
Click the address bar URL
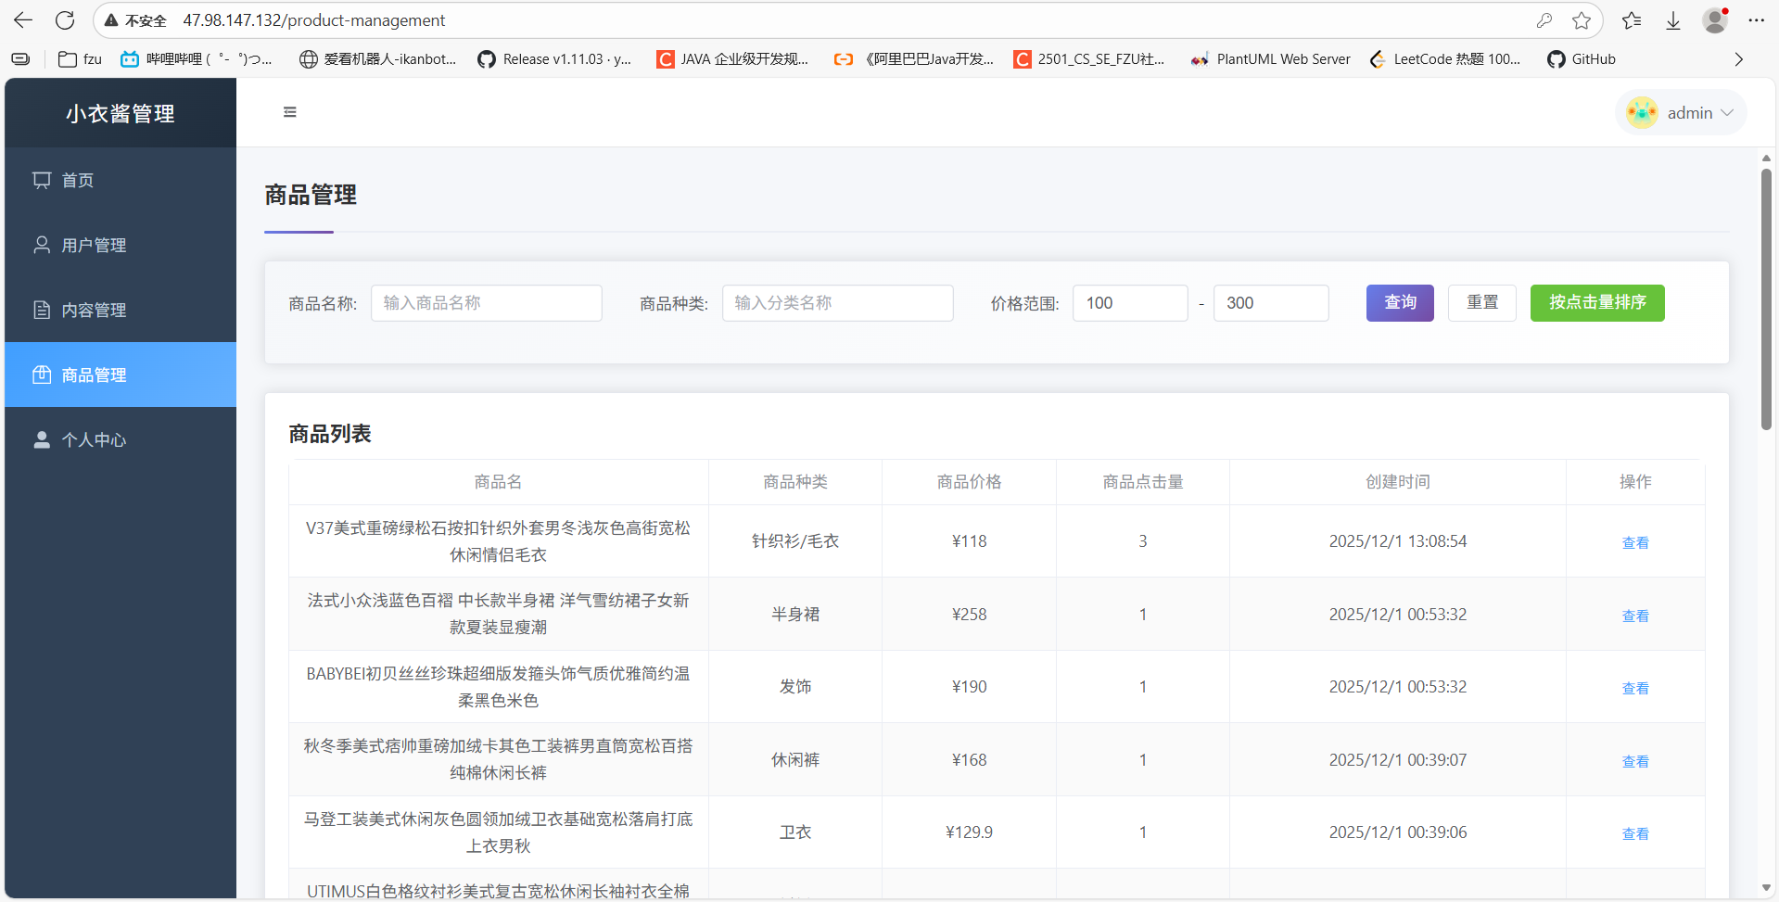[x=313, y=20]
